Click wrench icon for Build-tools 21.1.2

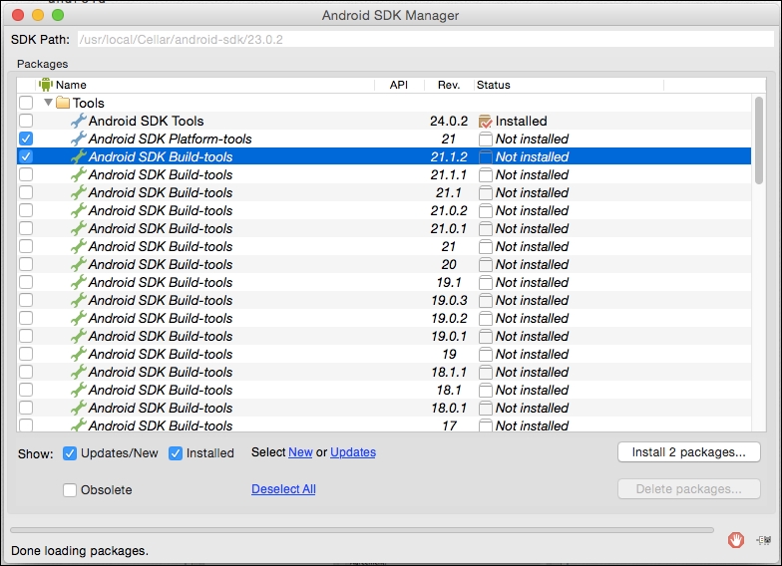pyautogui.click(x=78, y=156)
